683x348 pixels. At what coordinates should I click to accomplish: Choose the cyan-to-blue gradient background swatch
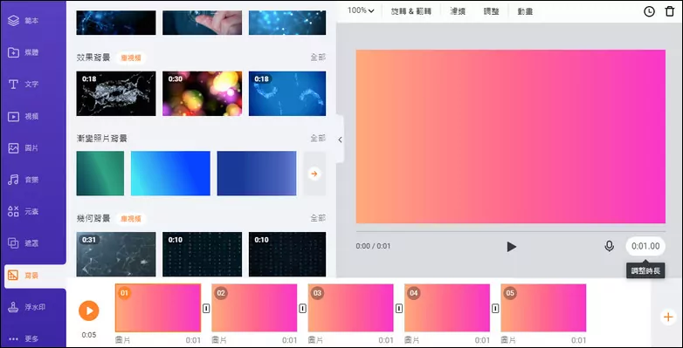[x=170, y=174]
